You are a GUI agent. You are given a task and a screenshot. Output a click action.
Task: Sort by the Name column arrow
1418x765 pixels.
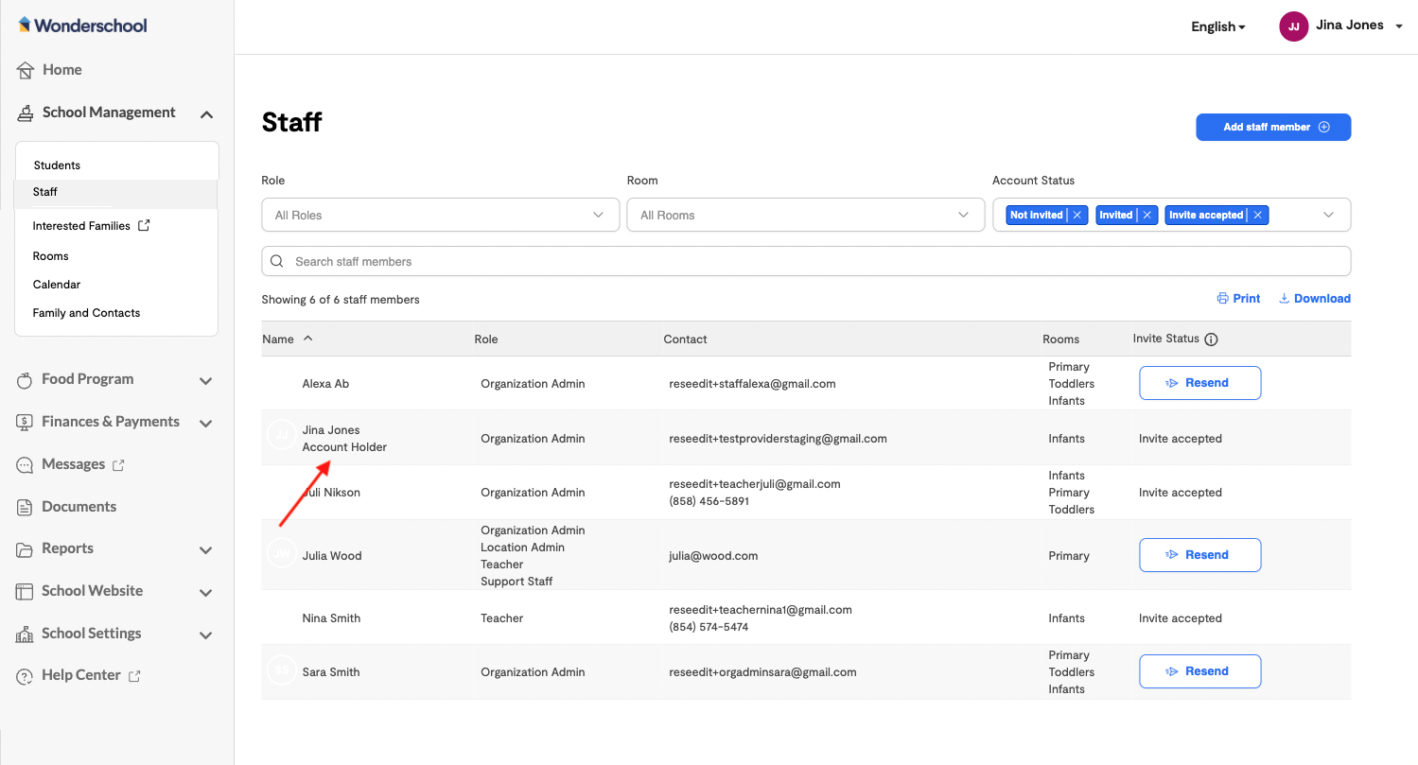[x=307, y=339]
